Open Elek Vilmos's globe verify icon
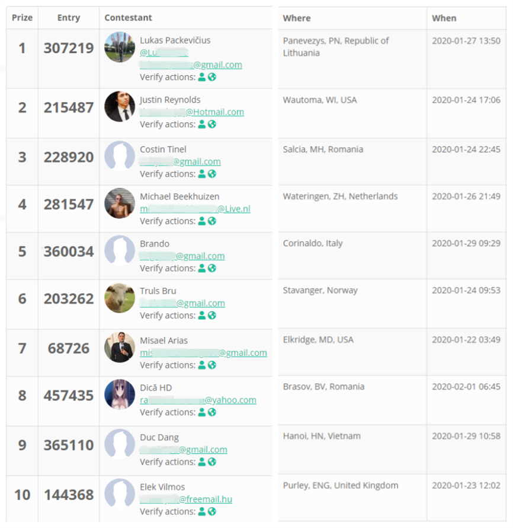The image size is (513, 528). coord(212,511)
